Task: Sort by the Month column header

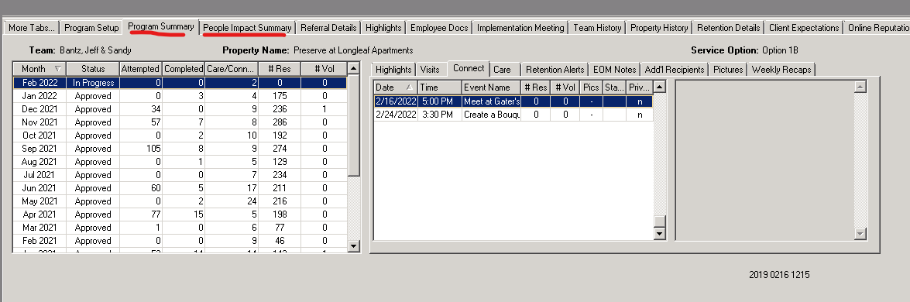Action: point(39,68)
